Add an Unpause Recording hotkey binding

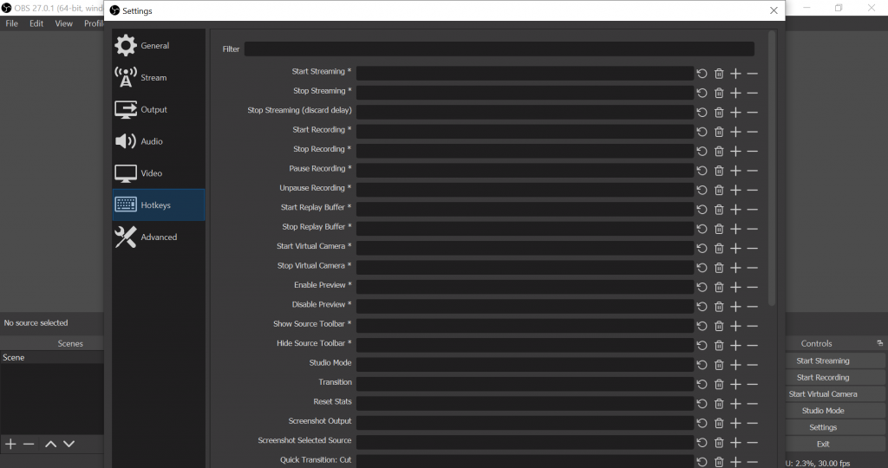(x=735, y=190)
